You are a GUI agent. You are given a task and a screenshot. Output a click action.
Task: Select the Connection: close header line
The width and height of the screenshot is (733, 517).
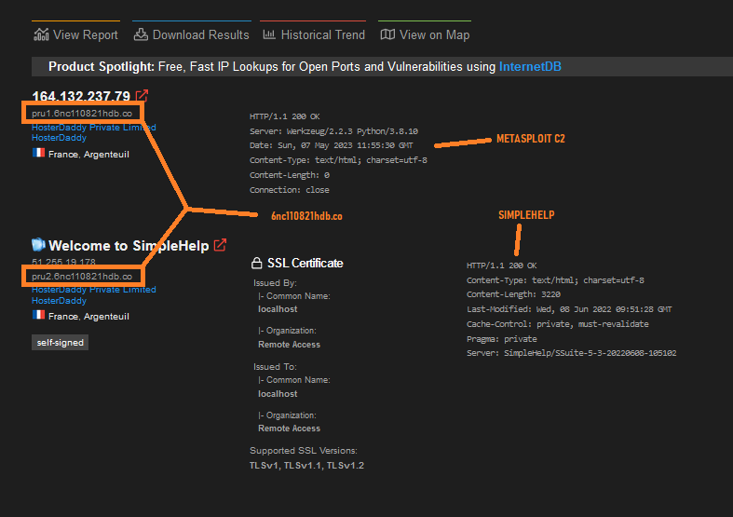290,190
